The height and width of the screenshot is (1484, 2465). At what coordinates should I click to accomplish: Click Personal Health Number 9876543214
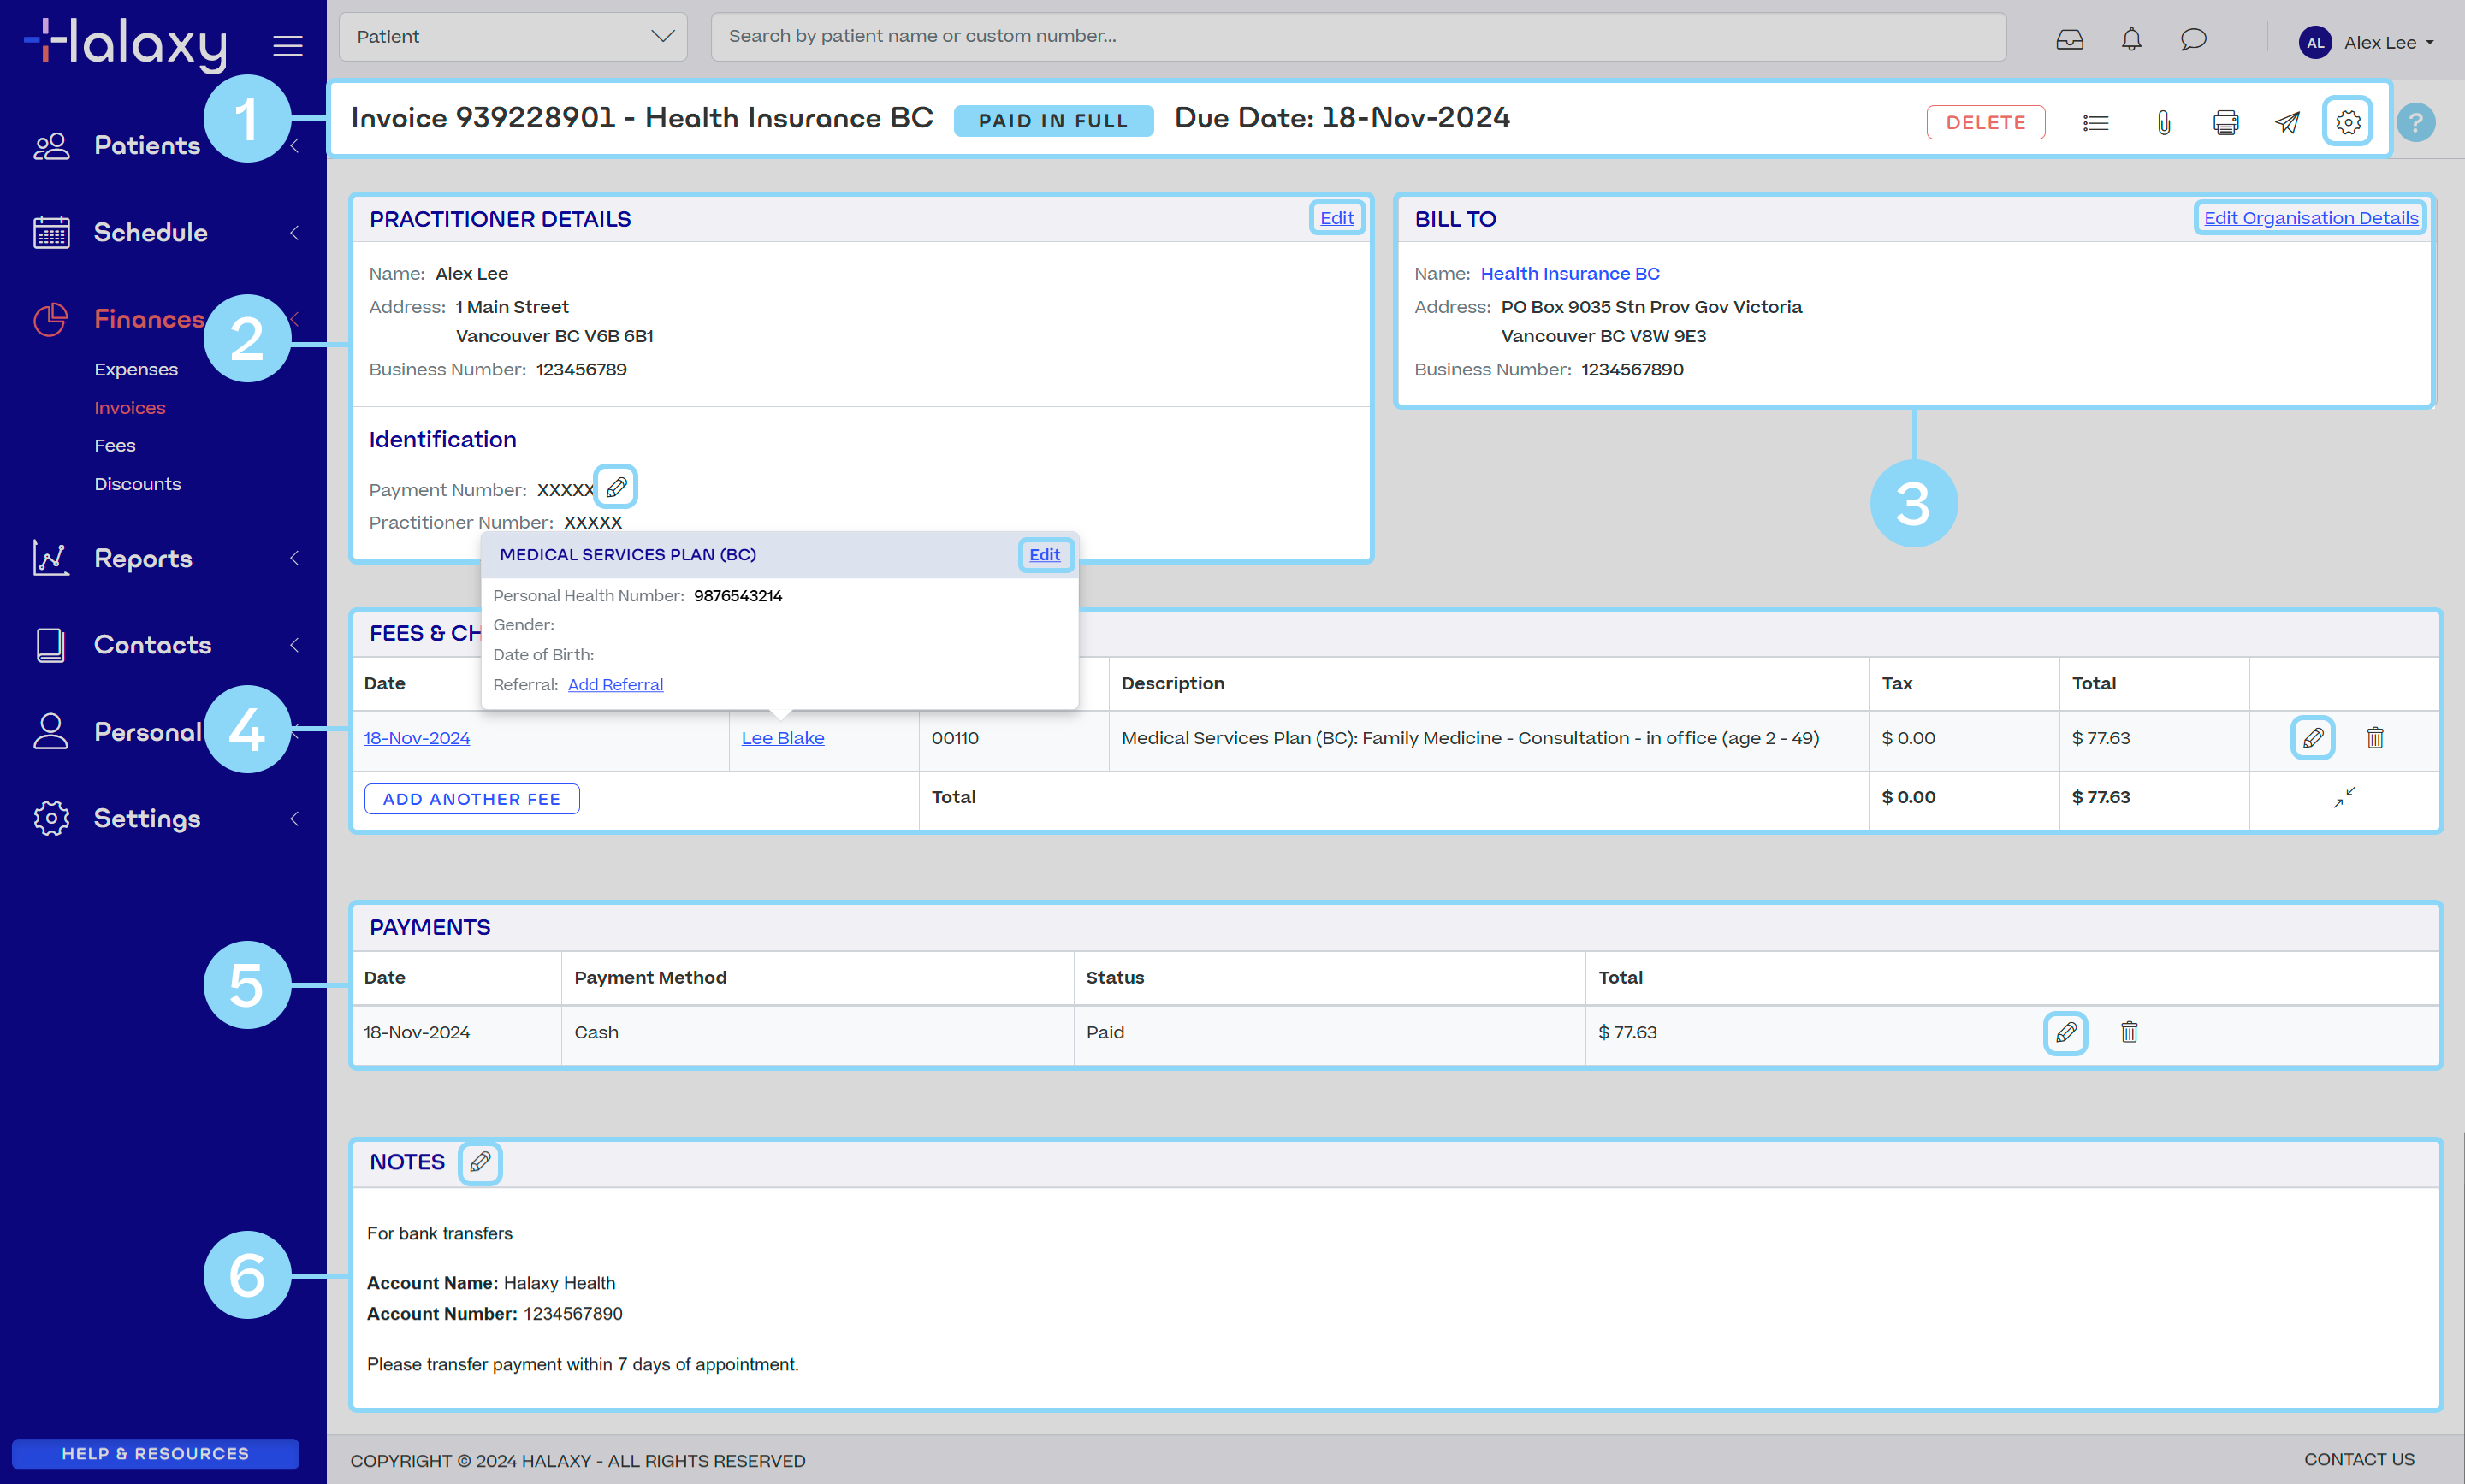[738, 596]
